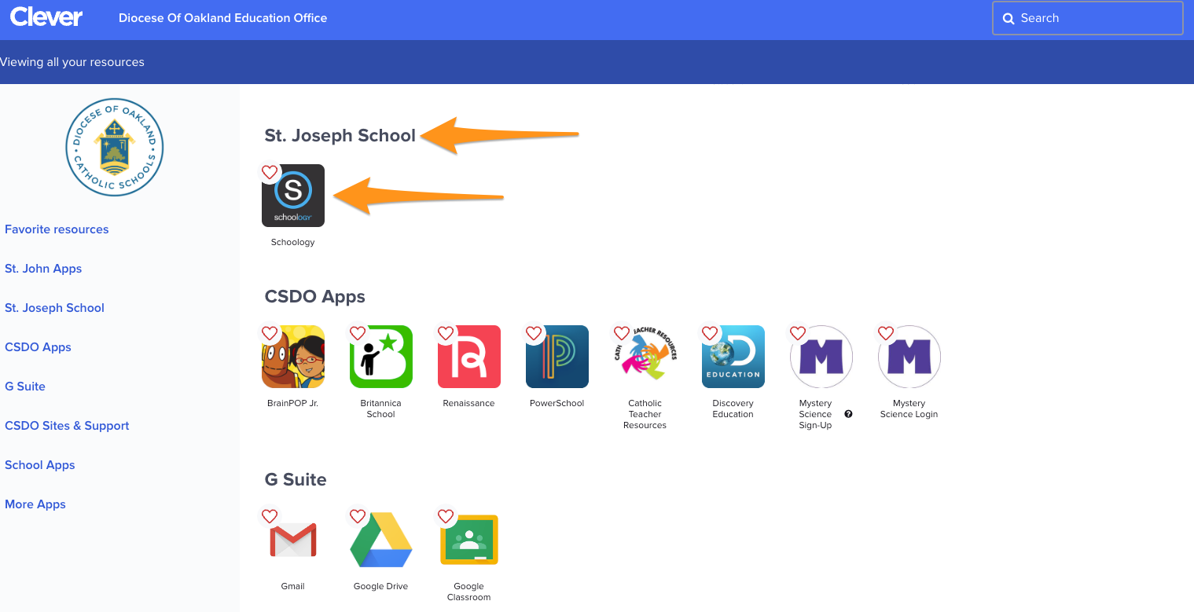Click the Google Classroom label text

pyautogui.click(x=469, y=592)
